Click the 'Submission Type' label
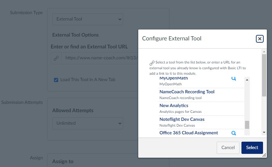This screenshot has height=167, width=272. click(x=26, y=13)
